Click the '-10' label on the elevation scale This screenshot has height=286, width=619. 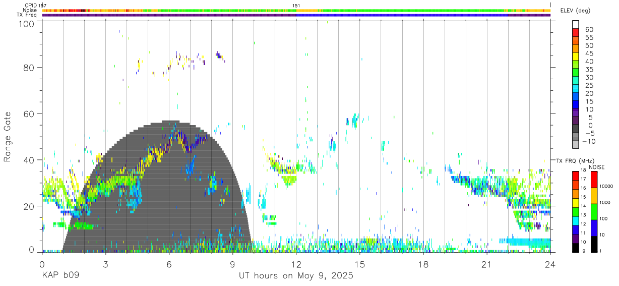point(590,141)
